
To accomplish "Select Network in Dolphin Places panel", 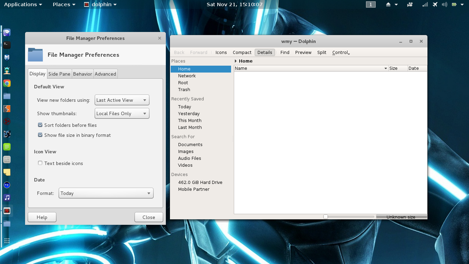I will (x=201, y=76).
